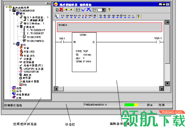Select the TWDXCPMFK32 memory cartridge item
Screen dimensions: 185x129
click(x=35, y=41)
